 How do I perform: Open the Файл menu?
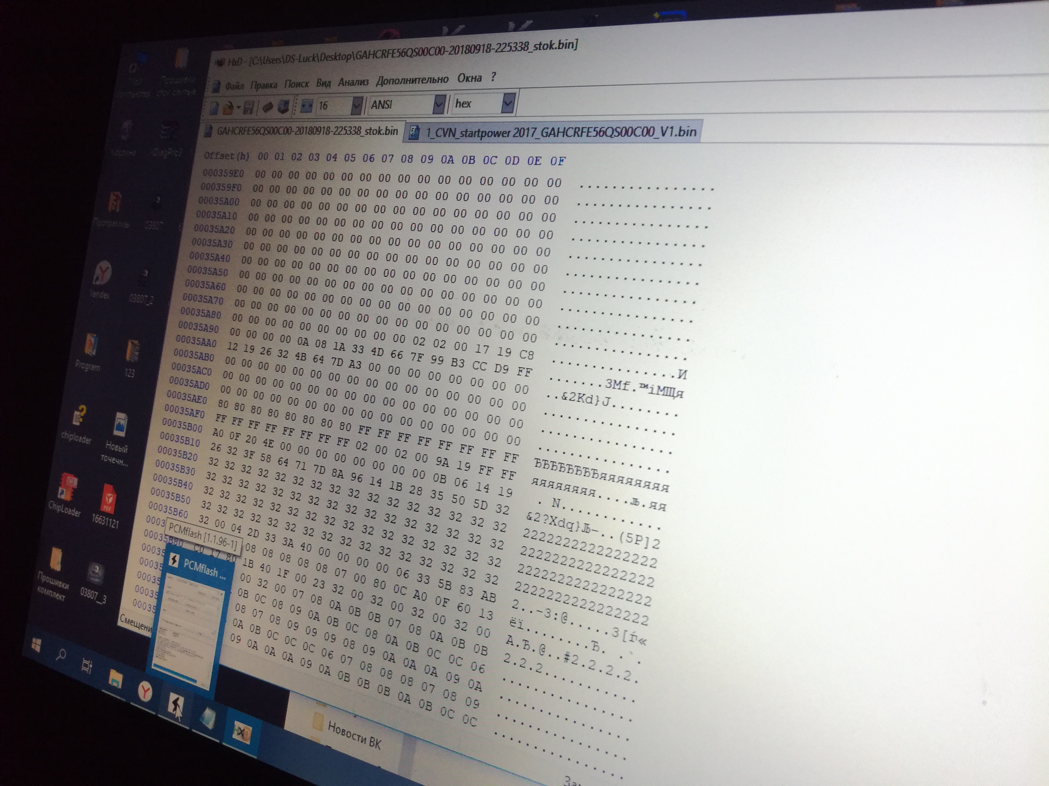point(234,86)
